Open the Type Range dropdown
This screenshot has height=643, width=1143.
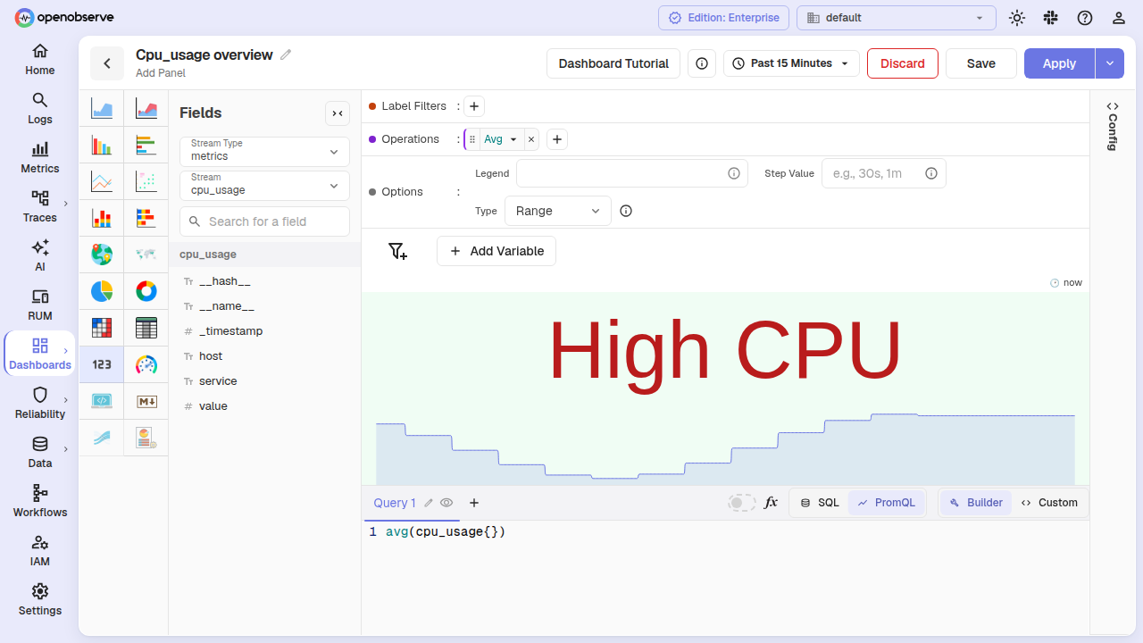click(558, 211)
